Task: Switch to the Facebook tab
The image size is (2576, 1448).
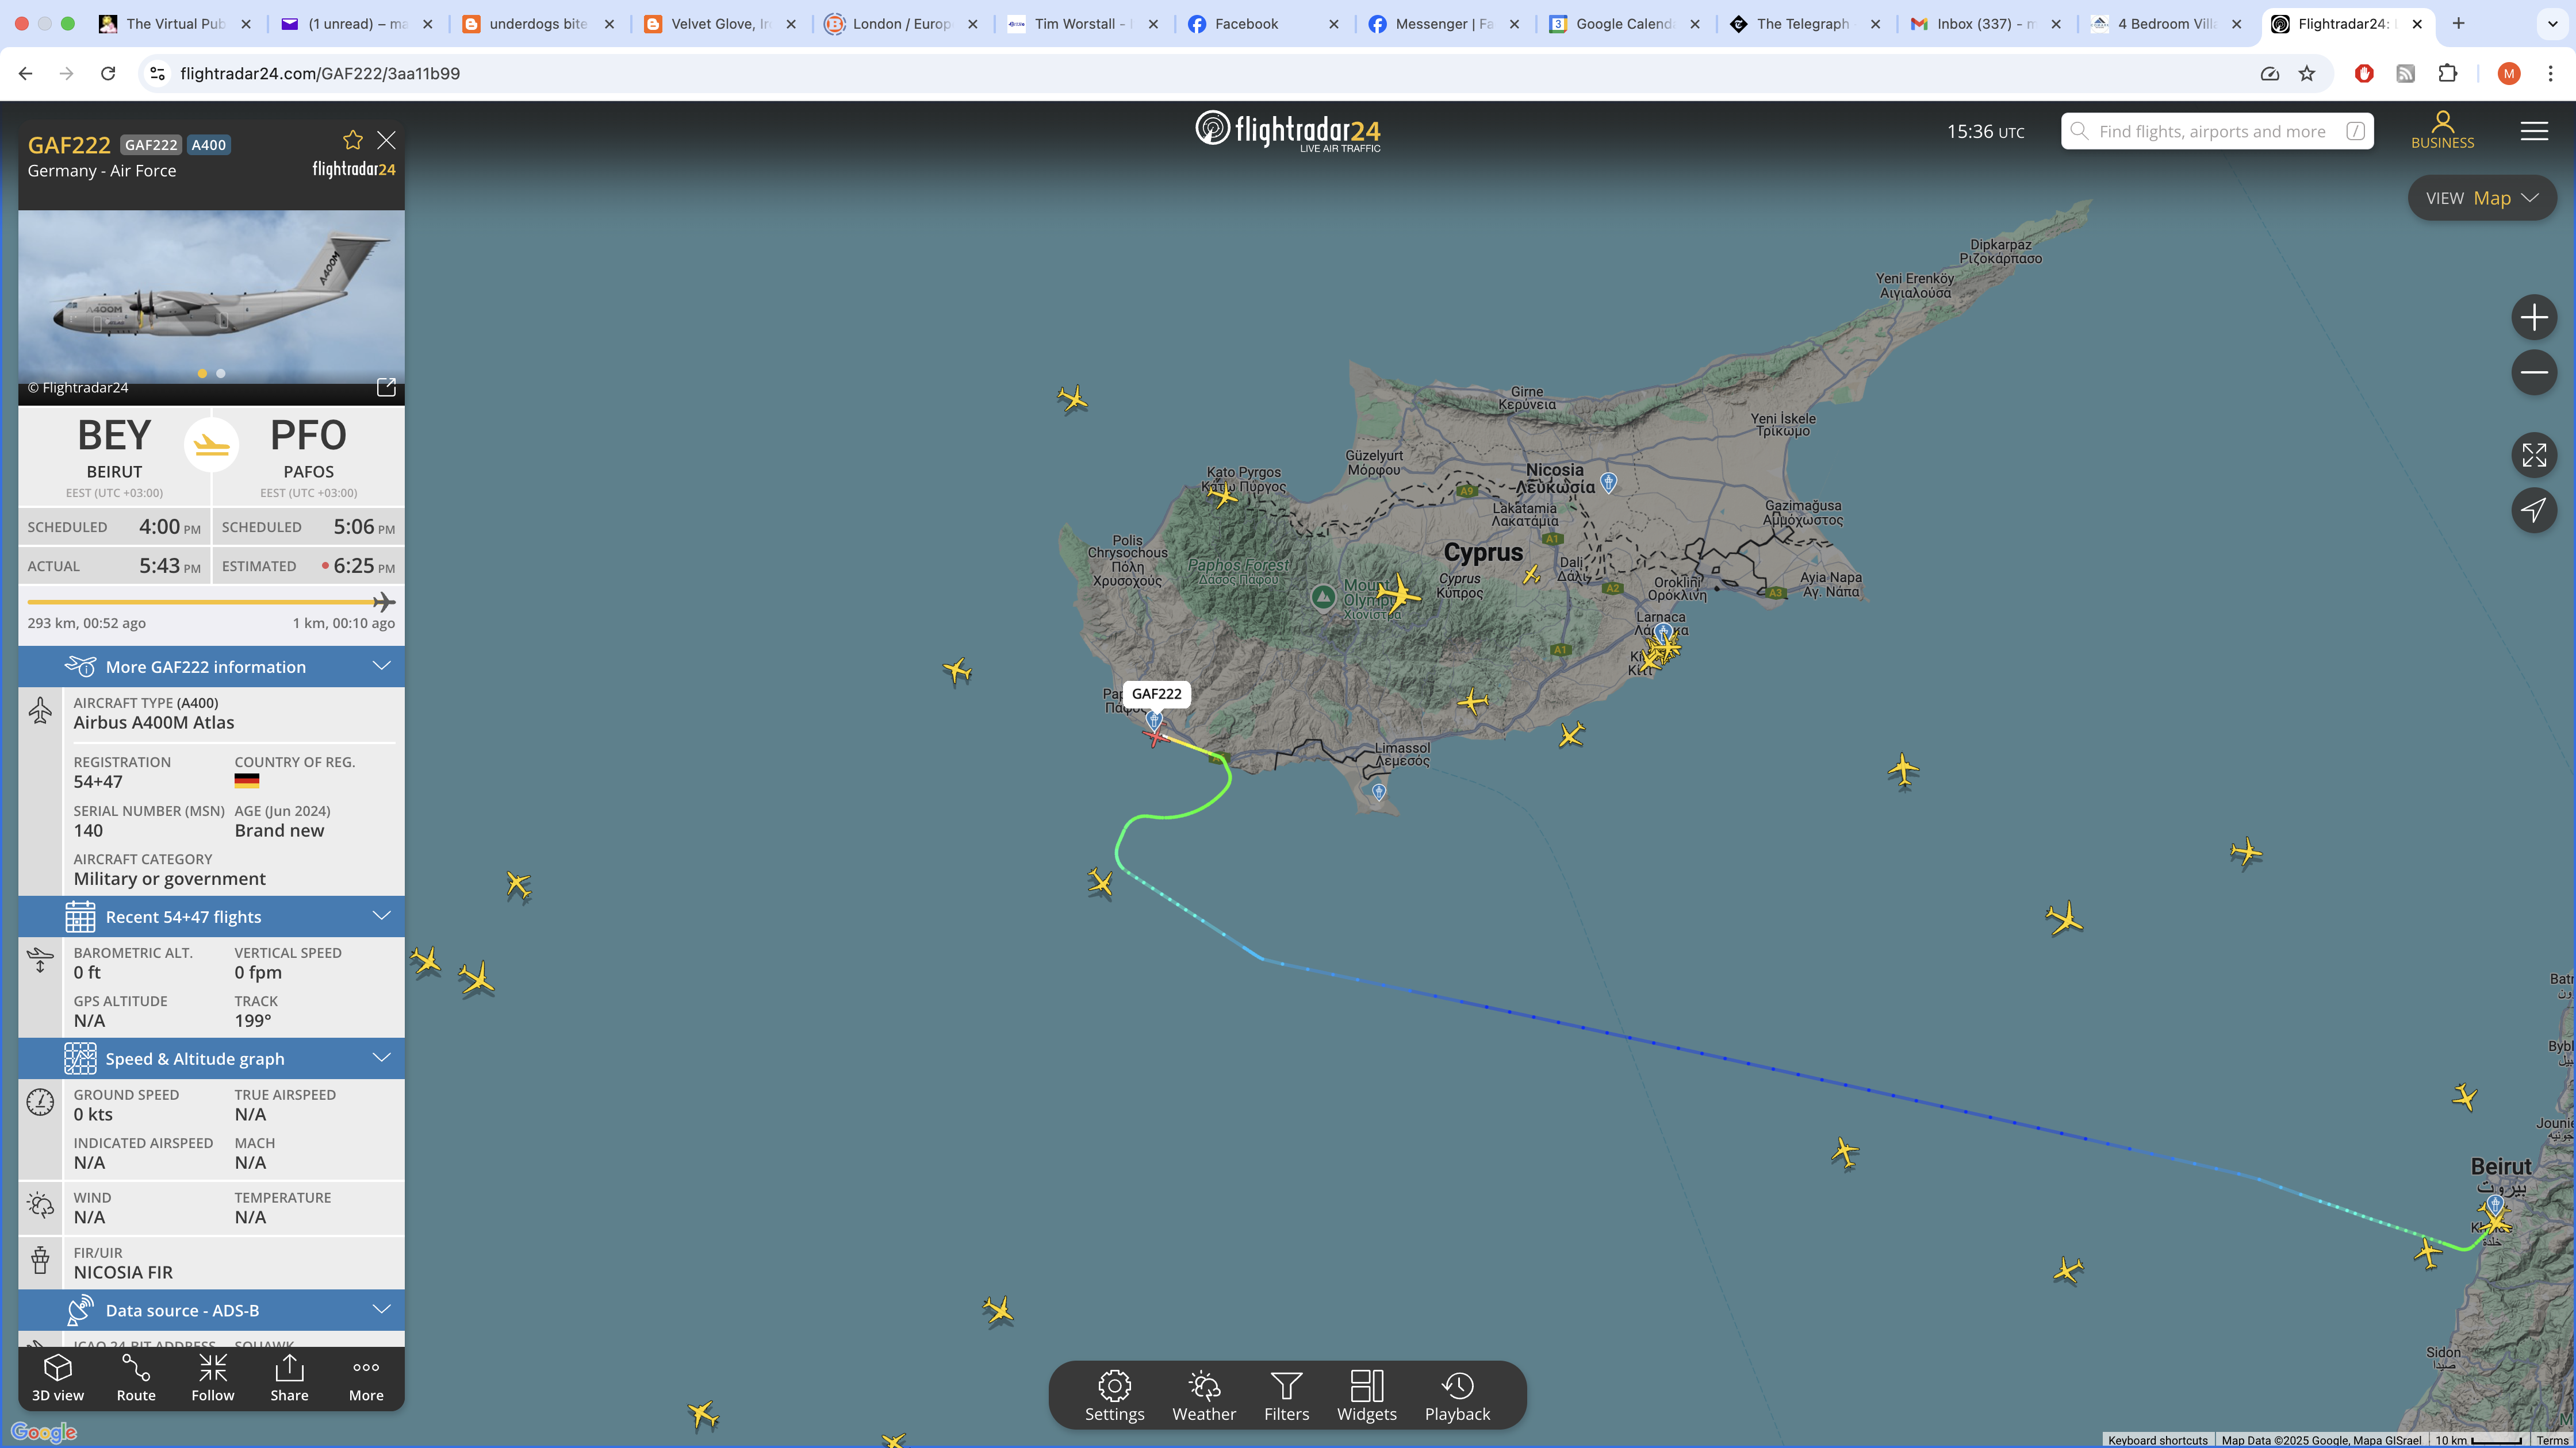Action: tap(1264, 23)
